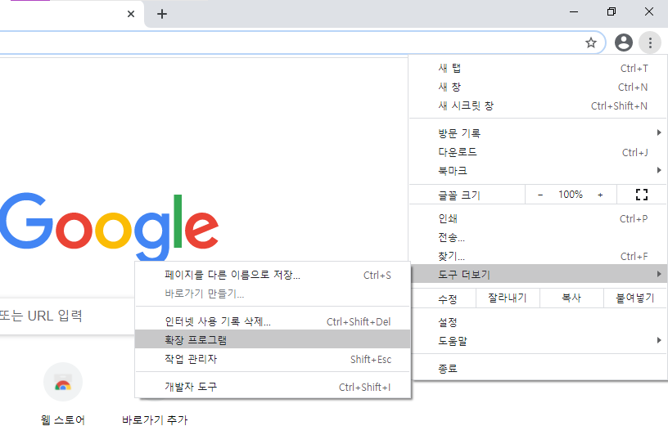
Task: Click the three-dot Chrome menu button
Action: (x=650, y=43)
